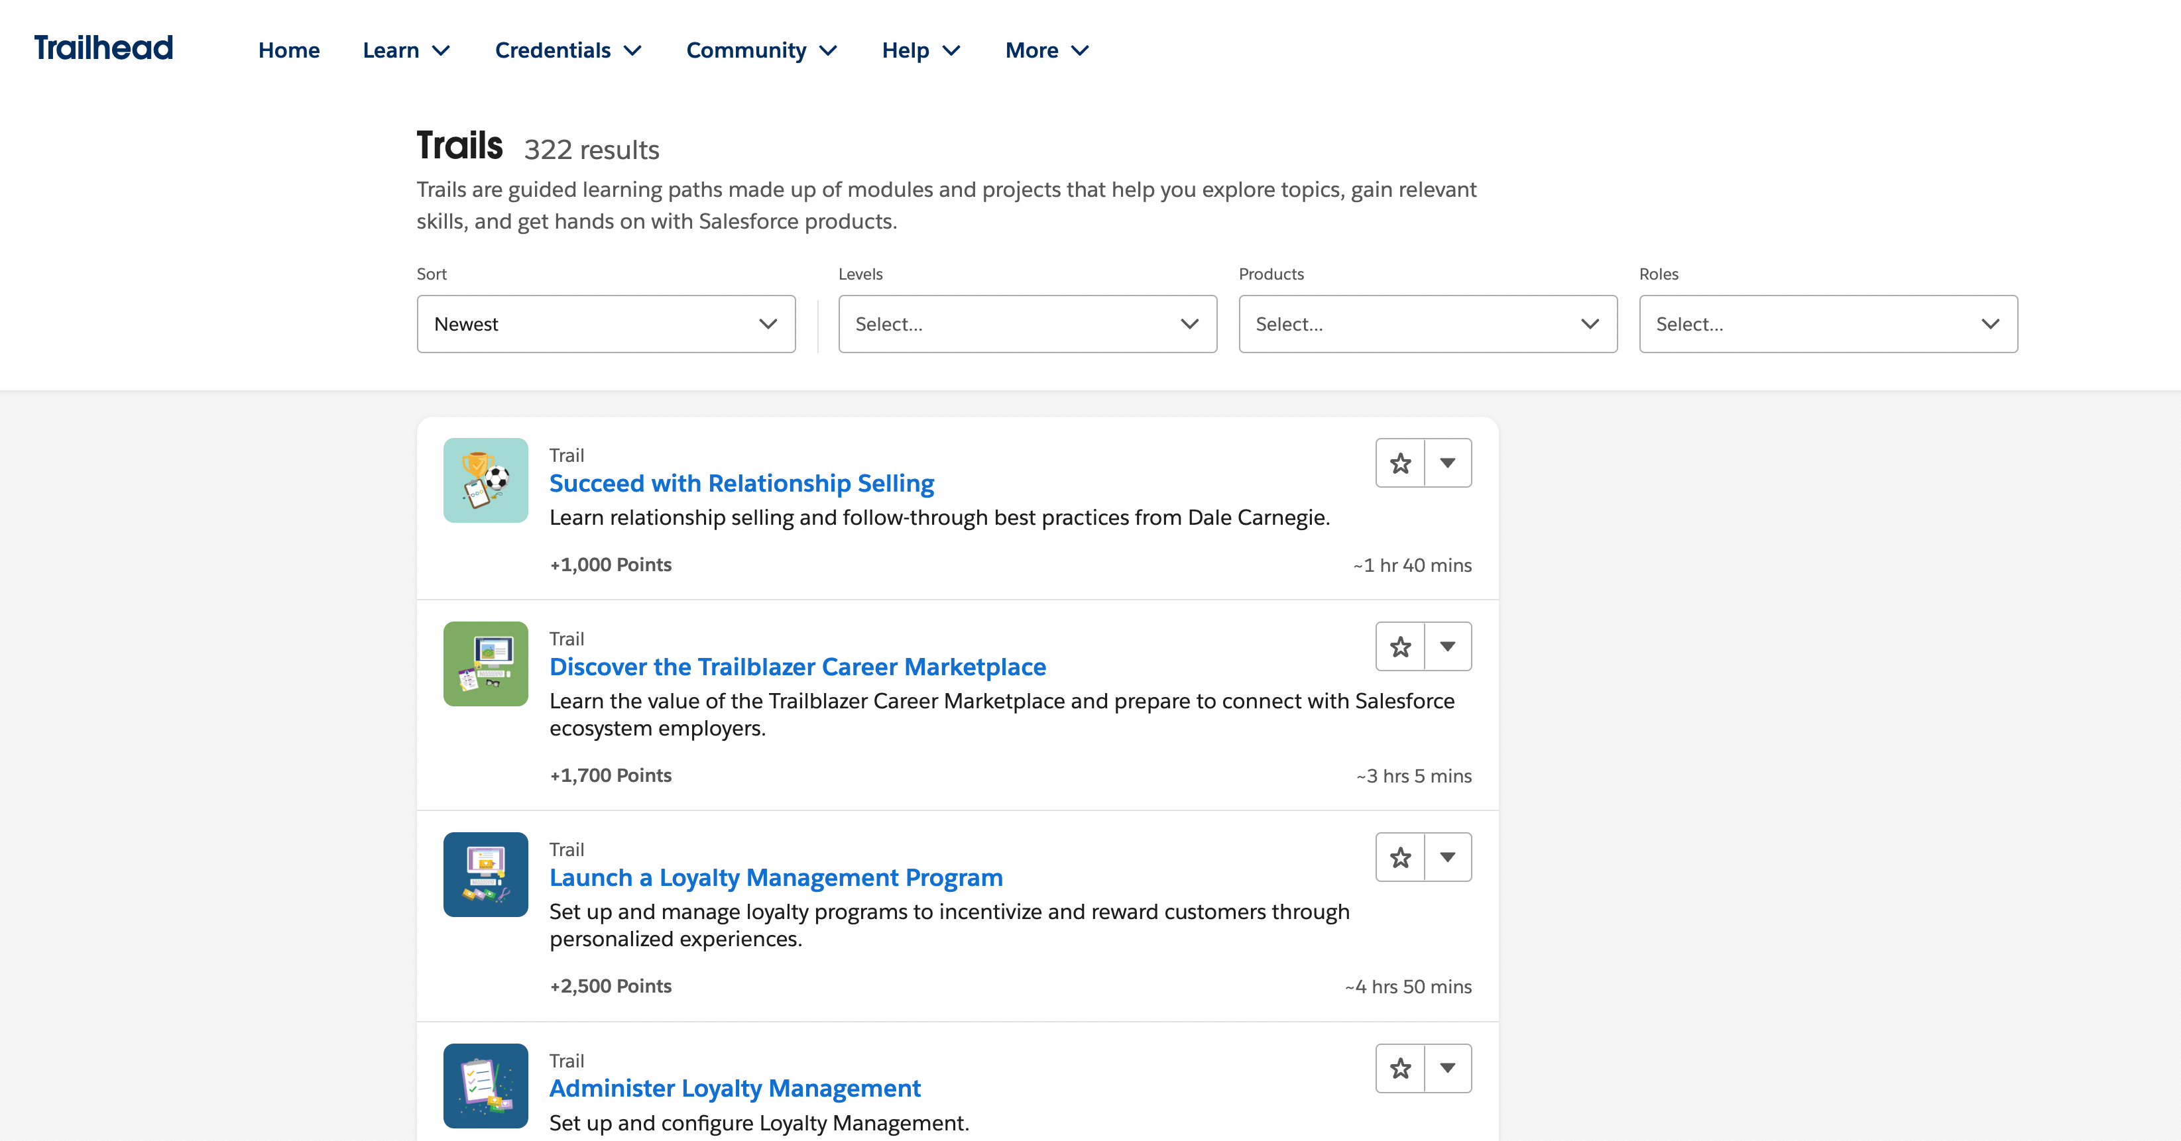
Task: Click the dropdown arrow next to Loyalty Management Program star
Action: pos(1448,855)
